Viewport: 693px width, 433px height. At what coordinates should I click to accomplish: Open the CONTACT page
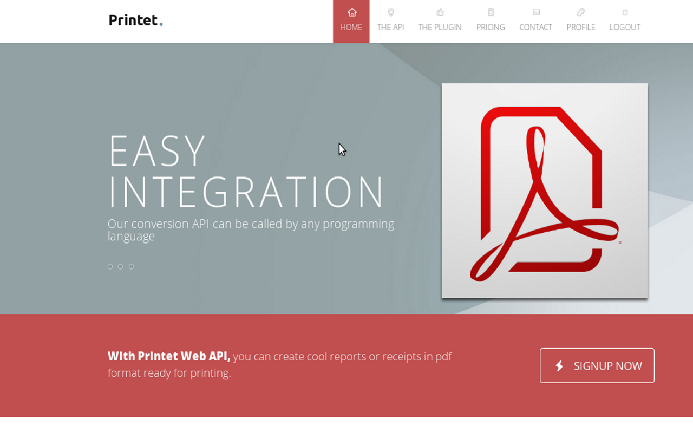pyautogui.click(x=535, y=27)
